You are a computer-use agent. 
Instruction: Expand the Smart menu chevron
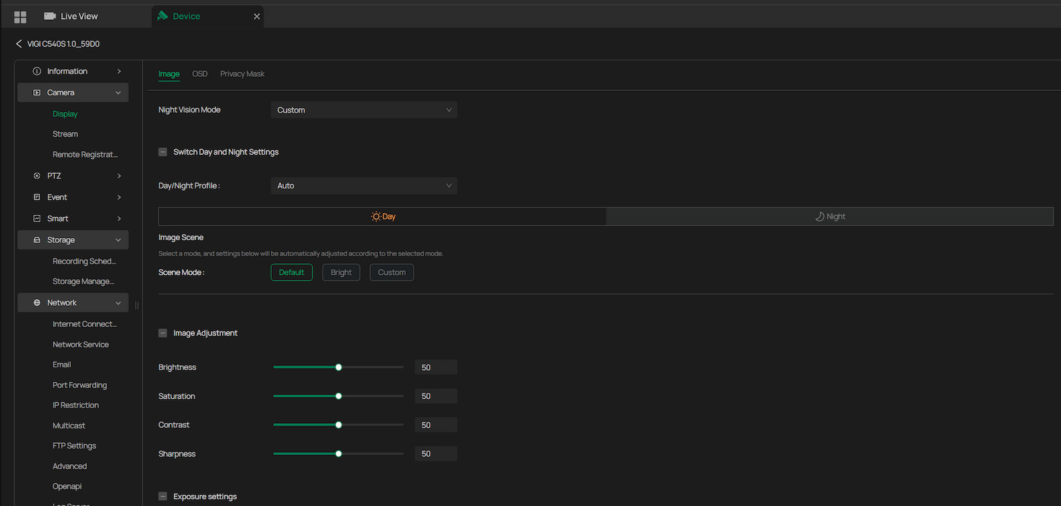pyautogui.click(x=119, y=218)
